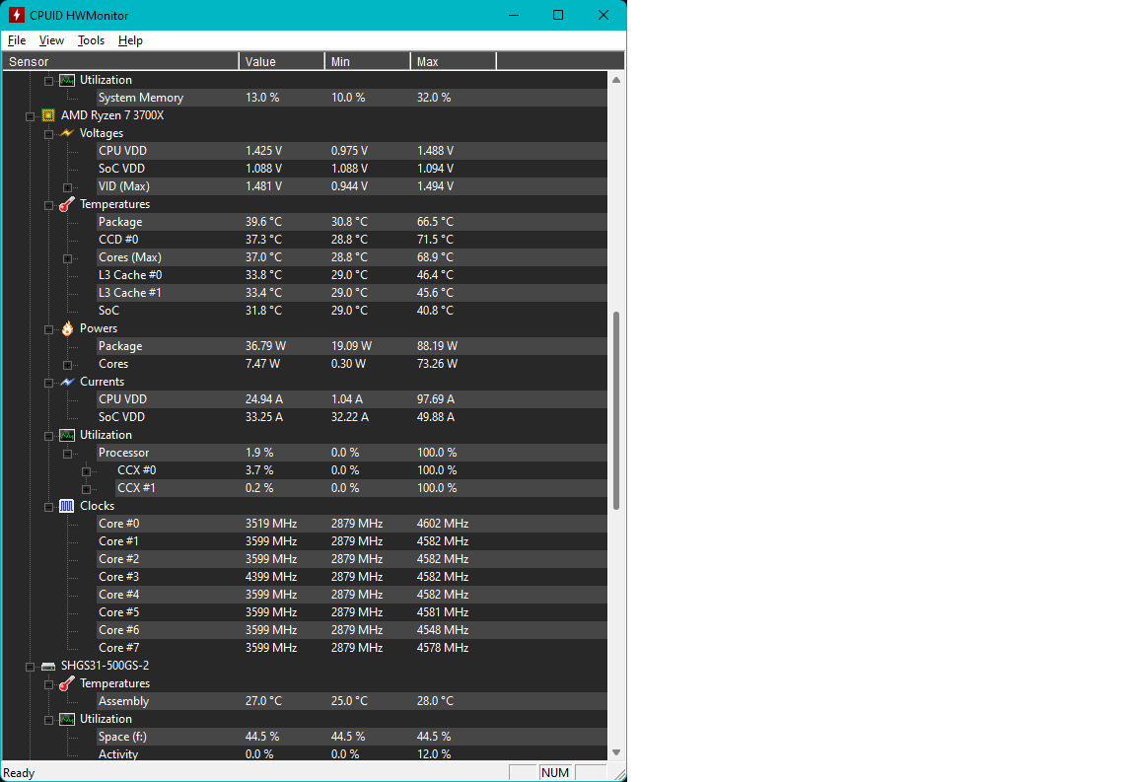Open the File menu

(x=17, y=40)
